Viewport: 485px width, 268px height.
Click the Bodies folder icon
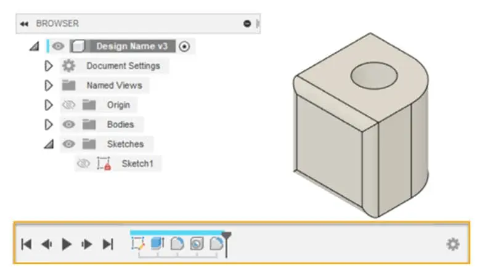89,124
